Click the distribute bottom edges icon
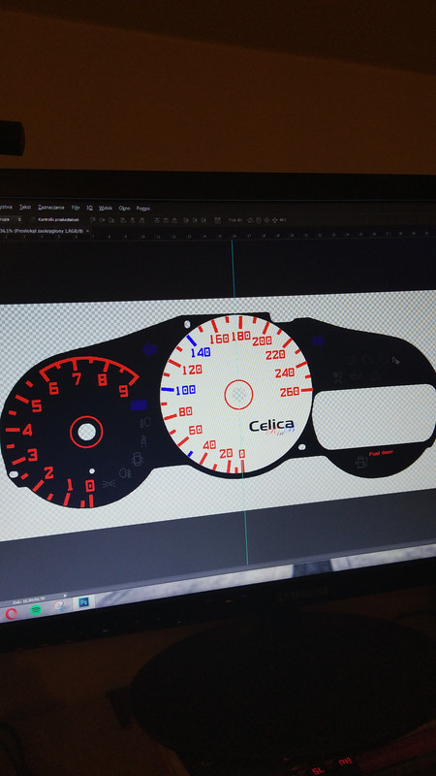The height and width of the screenshot is (776, 436). coord(174,220)
